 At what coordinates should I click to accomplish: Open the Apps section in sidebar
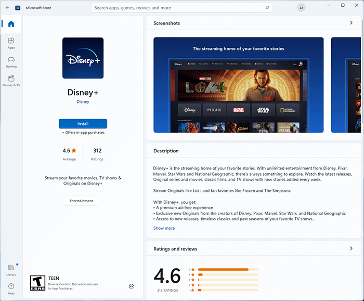click(11, 43)
